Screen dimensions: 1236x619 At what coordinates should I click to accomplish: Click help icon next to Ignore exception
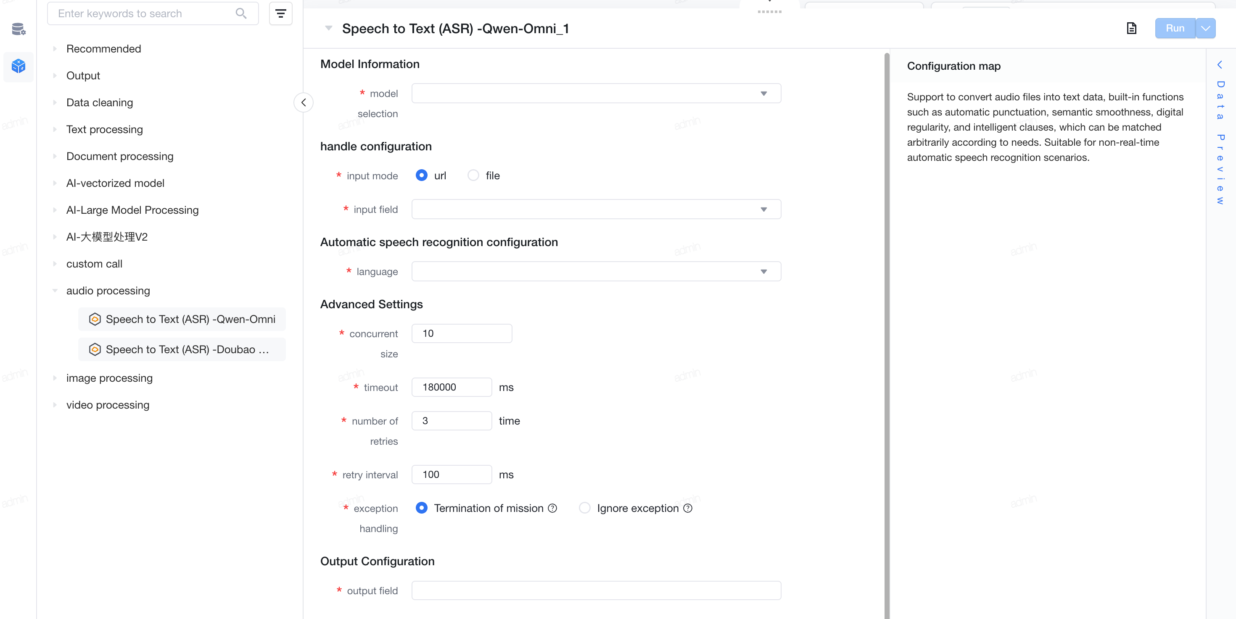pos(688,508)
